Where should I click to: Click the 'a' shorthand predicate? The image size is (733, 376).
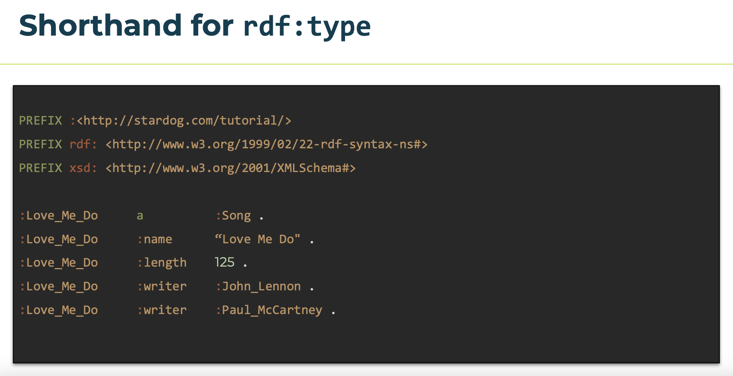[x=140, y=216]
